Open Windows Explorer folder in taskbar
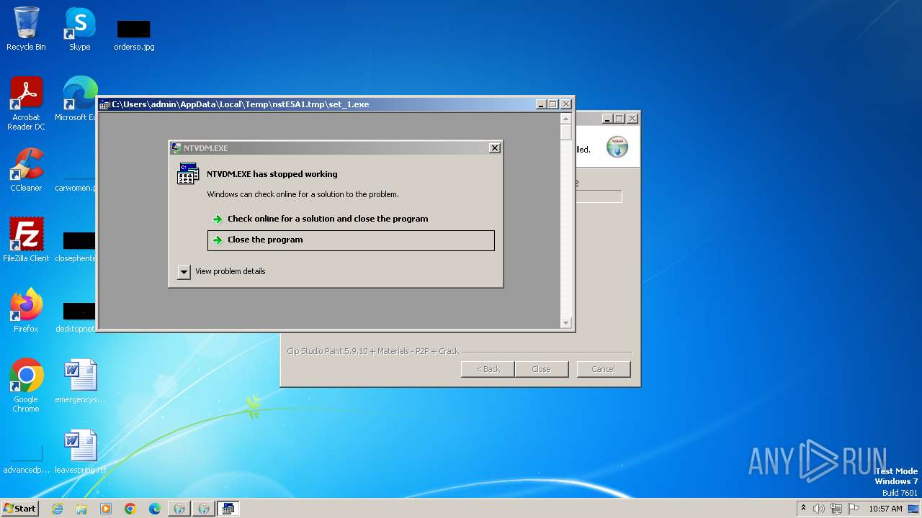The image size is (922, 518). pyautogui.click(x=81, y=509)
